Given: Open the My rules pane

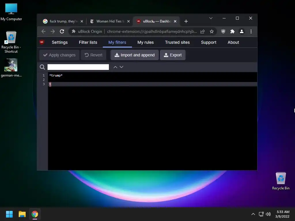Looking at the screenshot, I should (x=145, y=42).
